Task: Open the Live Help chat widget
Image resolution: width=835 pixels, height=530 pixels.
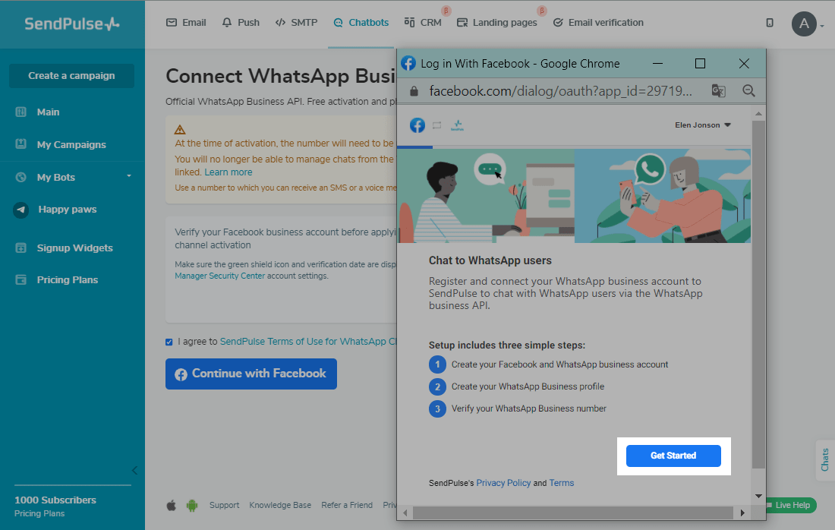Action: pyautogui.click(x=792, y=505)
